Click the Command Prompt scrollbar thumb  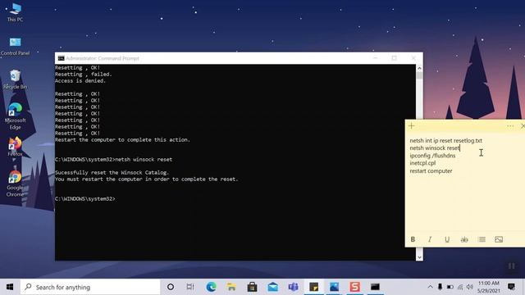[419, 75]
